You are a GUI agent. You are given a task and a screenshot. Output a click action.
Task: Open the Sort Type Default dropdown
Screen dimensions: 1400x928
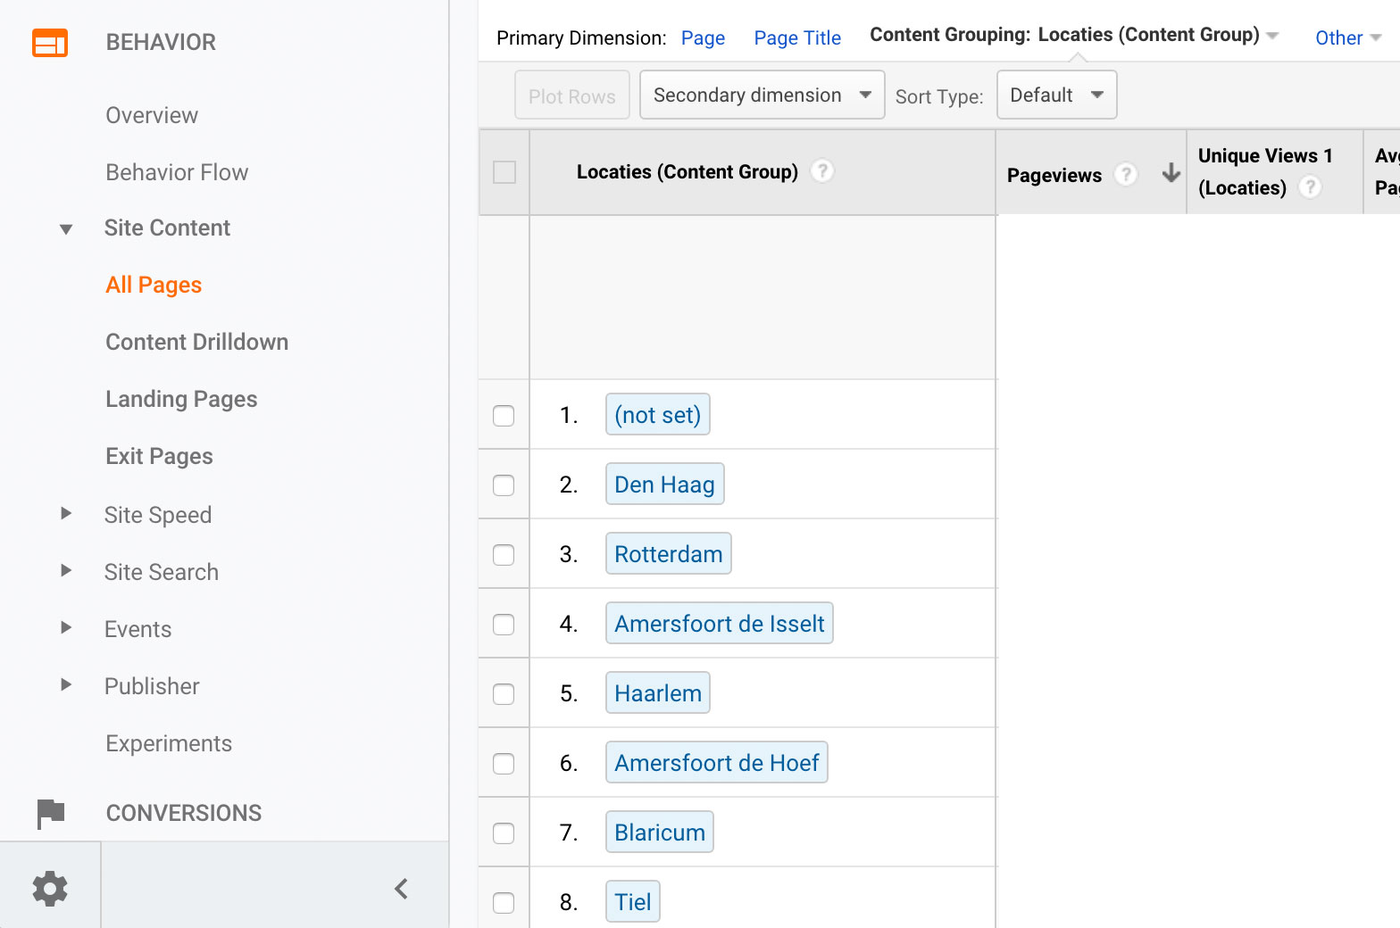point(1056,95)
